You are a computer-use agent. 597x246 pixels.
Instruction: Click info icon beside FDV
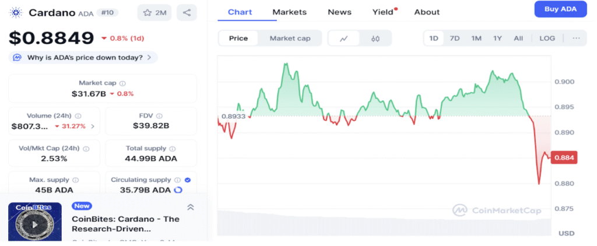[159, 116]
